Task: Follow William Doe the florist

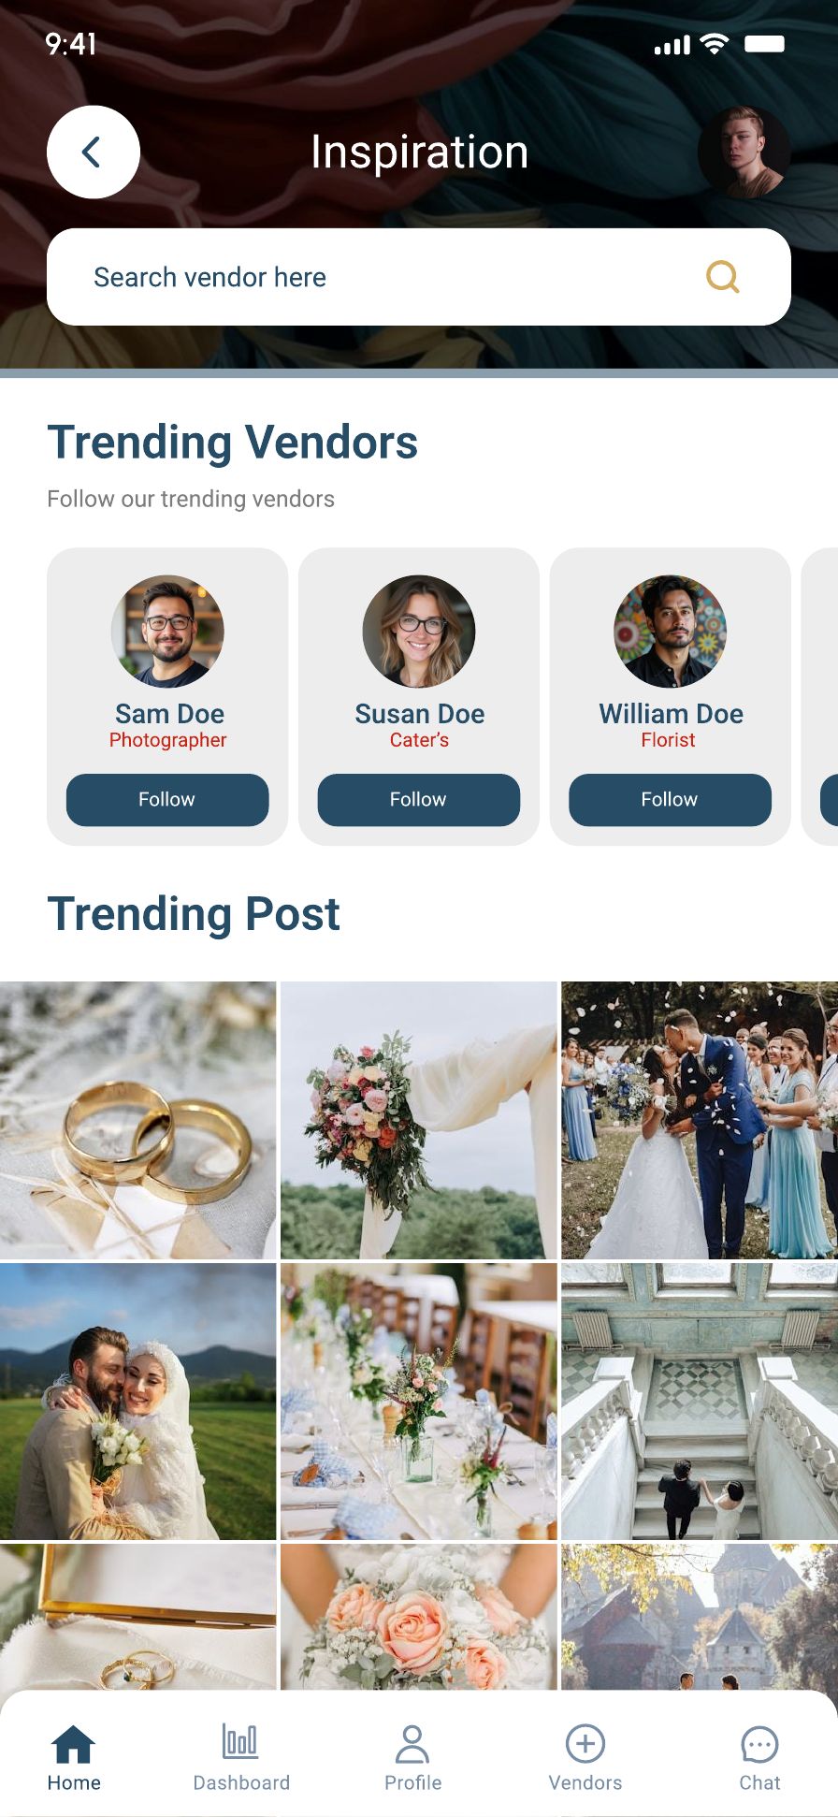Action: 670,800
